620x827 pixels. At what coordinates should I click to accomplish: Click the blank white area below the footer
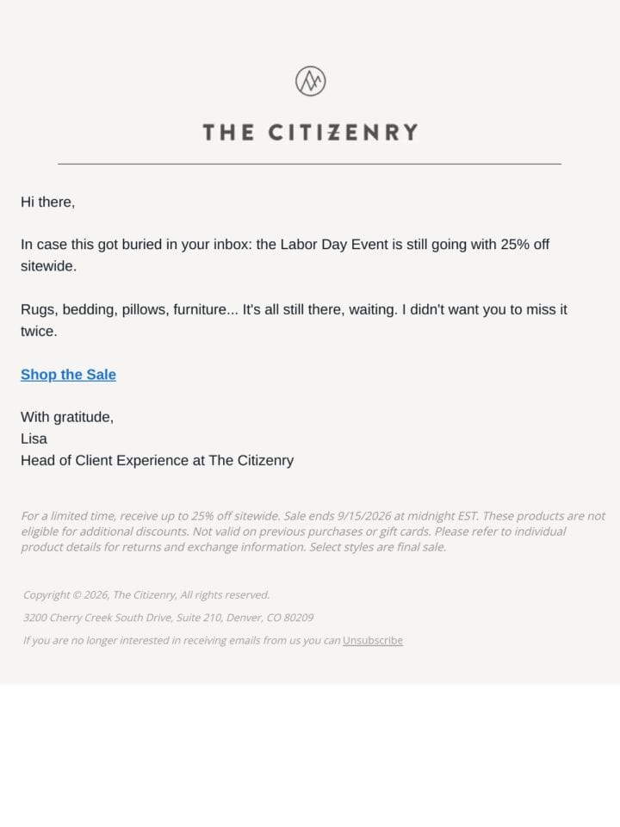click(310, 755)
